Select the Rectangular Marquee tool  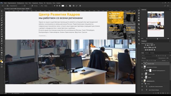(x=2, y=13)
